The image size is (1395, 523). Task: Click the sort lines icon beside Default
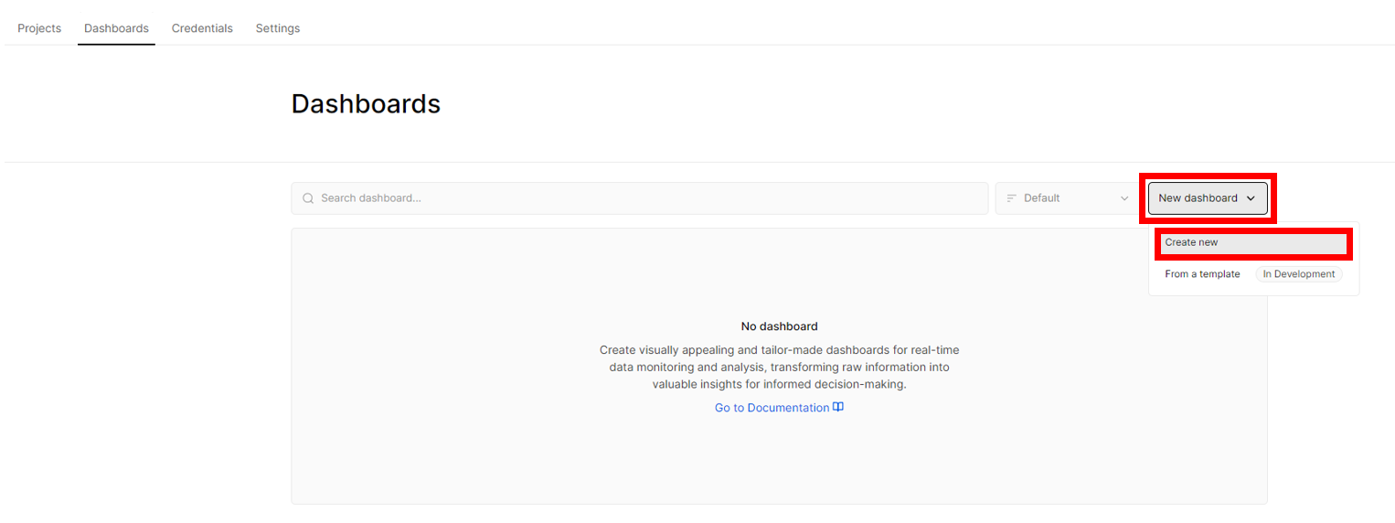tap(1012, 198)
